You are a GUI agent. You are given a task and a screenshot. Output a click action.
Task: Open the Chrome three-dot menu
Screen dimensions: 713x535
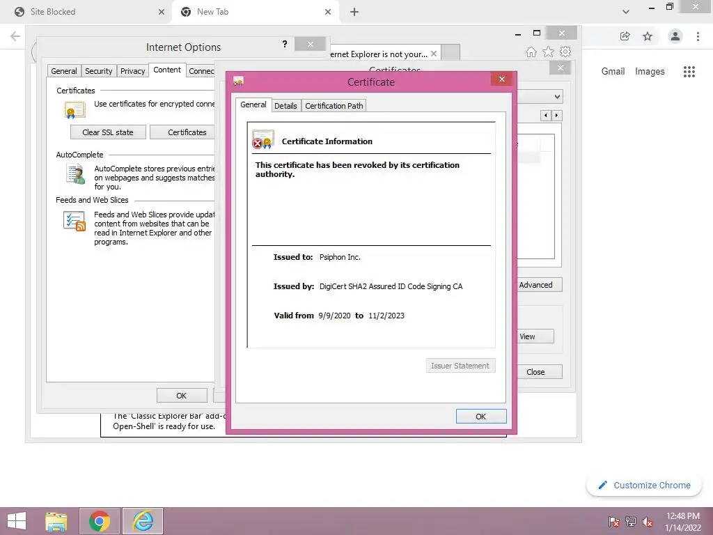pyautogui.click(x=698, y=36)
